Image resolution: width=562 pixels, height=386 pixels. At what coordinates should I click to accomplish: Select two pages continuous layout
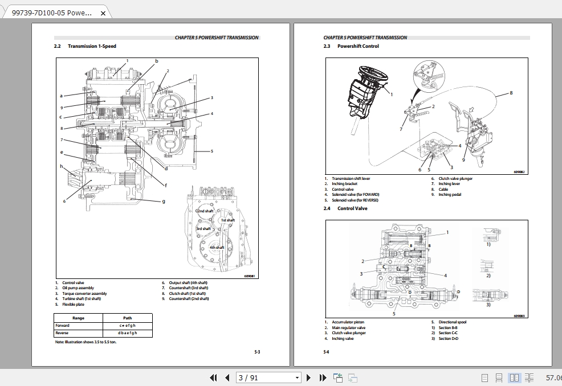pyautogui.click(x=530, y=378)
